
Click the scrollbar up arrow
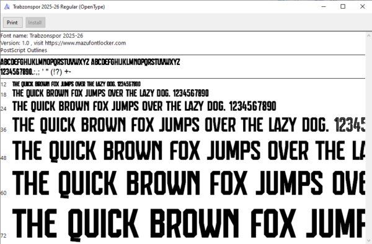tap(368, 35)
